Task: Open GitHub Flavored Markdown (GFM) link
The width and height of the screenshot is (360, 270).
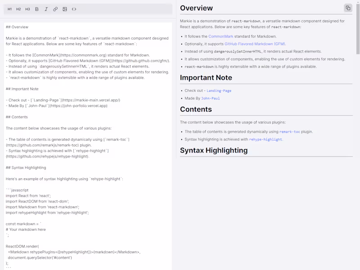Action: (x=255, y=44)
